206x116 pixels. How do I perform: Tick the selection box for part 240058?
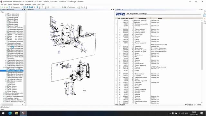[x=116, y=38]
